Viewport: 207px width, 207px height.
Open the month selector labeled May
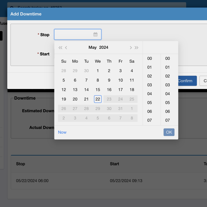(x=93, y=48)
